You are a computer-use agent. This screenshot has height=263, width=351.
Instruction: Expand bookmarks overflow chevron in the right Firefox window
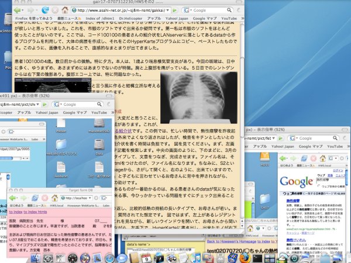(x=349, y=146)
